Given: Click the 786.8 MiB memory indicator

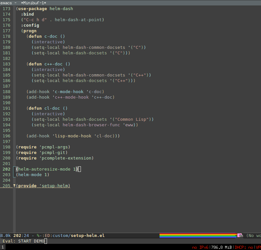Looking at the screenshot, I should click(222, 247).
